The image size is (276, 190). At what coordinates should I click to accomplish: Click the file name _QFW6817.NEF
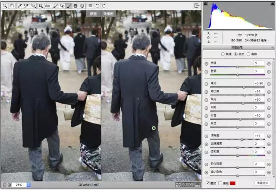[88, 185]
